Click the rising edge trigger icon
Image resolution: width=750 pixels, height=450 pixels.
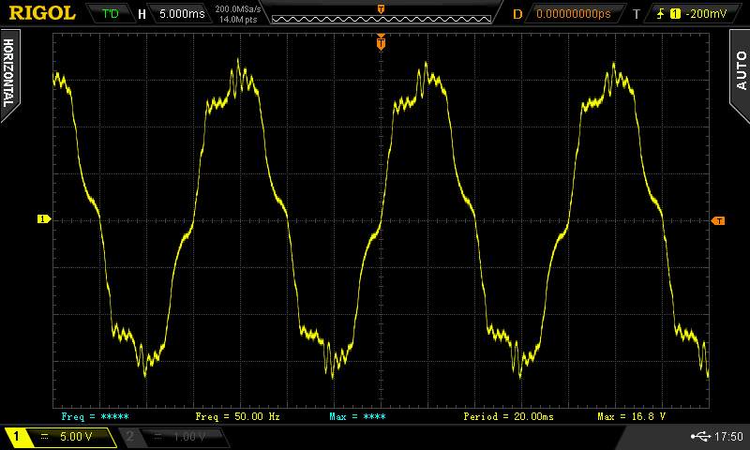pyautogui.click(x=661, y=14)
